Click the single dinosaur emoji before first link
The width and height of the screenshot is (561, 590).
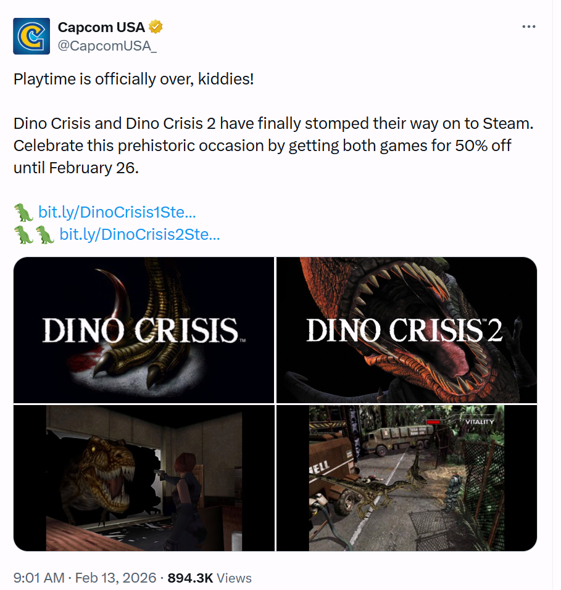pos(23,213)
